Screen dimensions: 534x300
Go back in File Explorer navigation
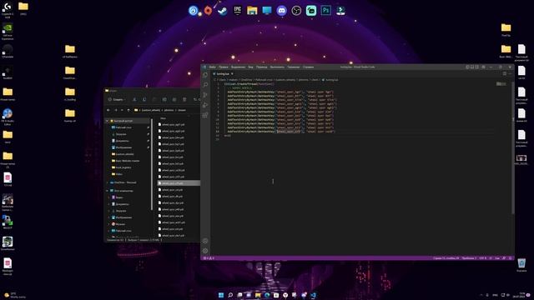tap(108, 110)
